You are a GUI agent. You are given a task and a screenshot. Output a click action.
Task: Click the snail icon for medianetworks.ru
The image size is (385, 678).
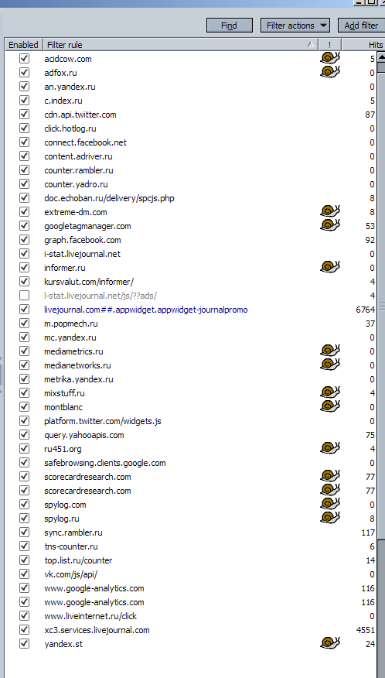(x=330, y=364)
